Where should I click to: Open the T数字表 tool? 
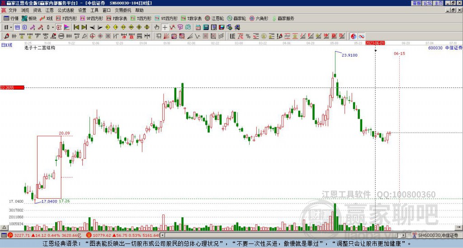coord(191,18)
